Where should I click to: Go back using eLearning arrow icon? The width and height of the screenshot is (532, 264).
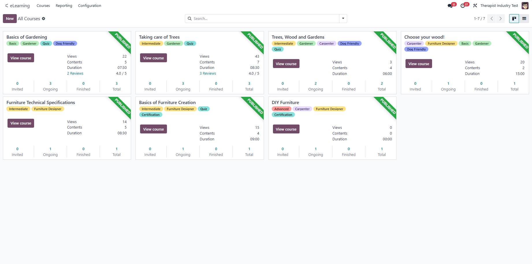[6, 5]
